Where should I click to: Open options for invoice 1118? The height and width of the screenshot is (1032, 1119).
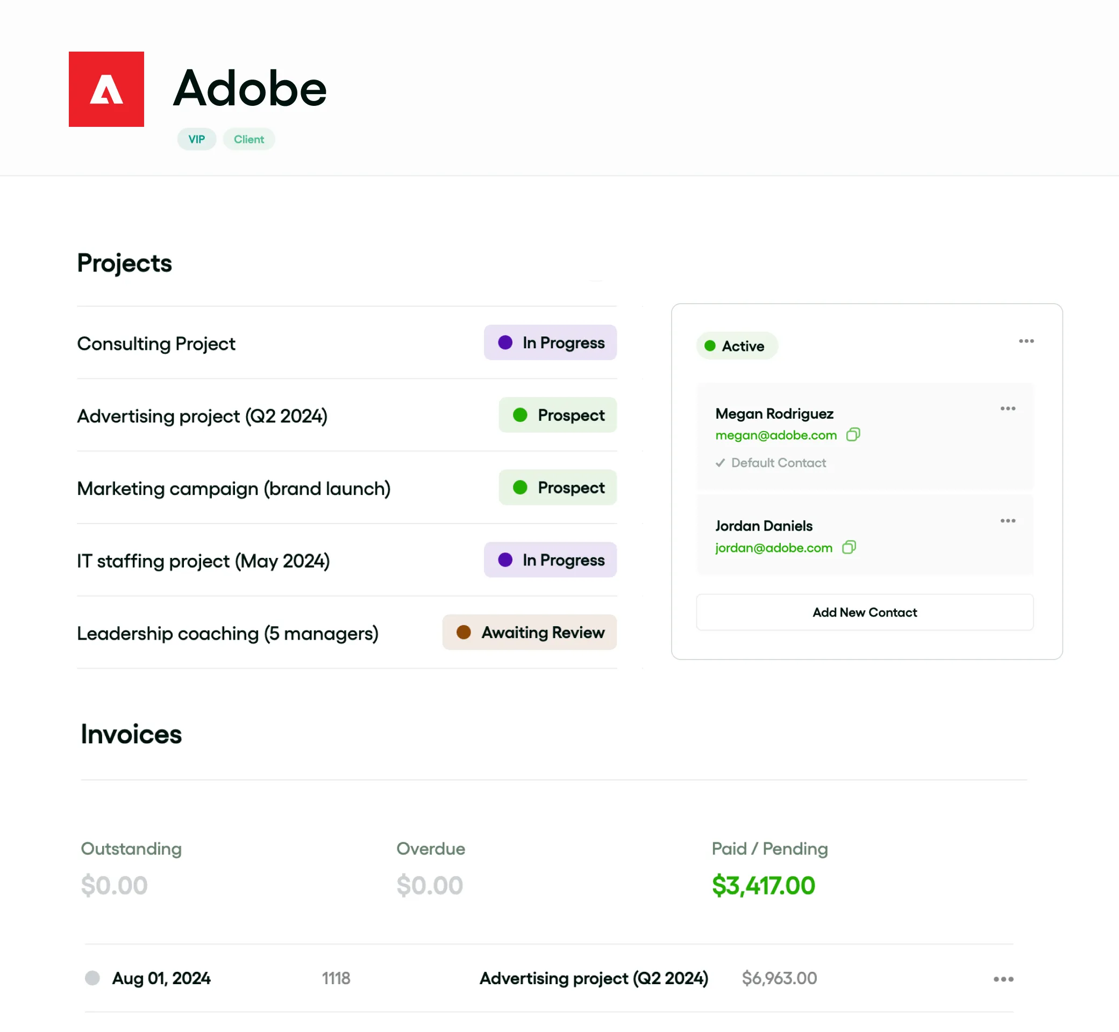point(1003,979)
